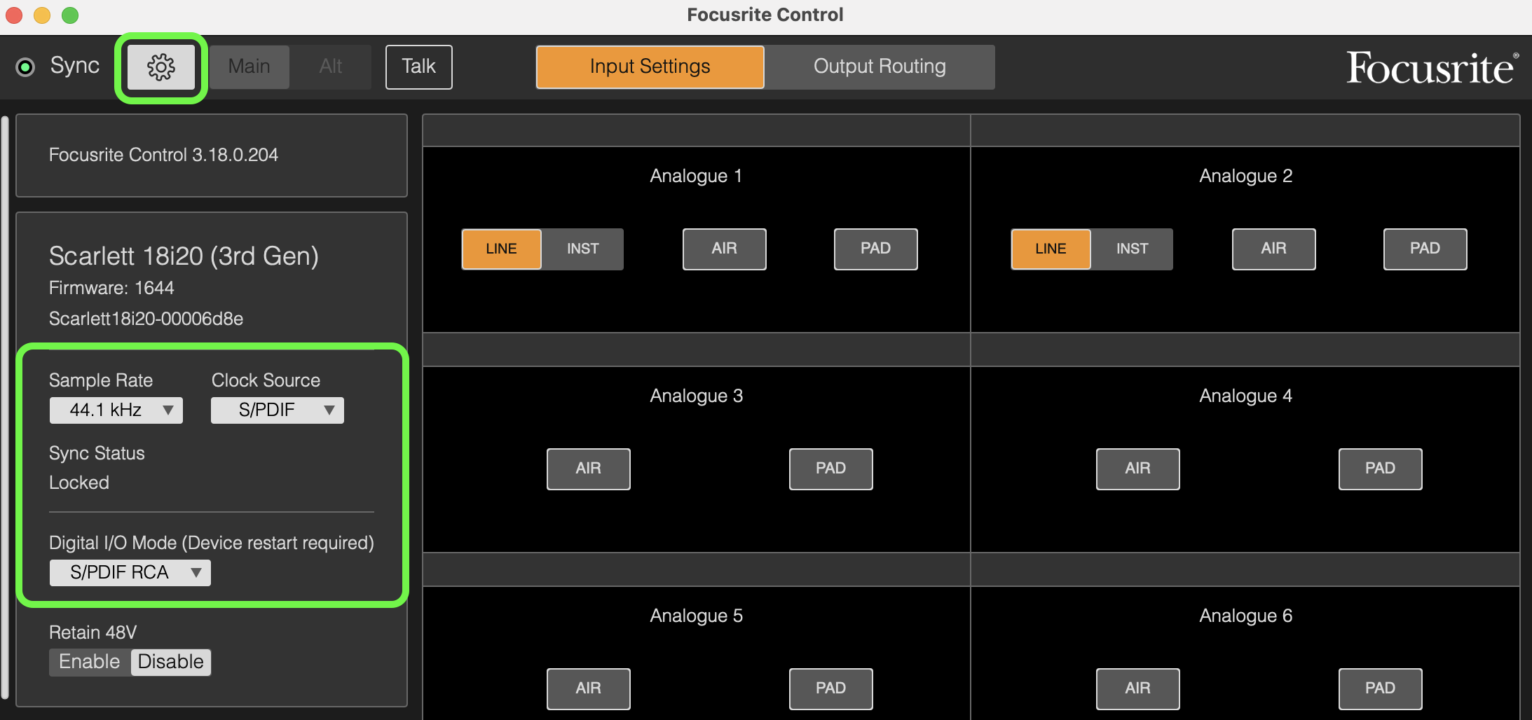Switch Analogue 1 to INST input

(582, 249)
